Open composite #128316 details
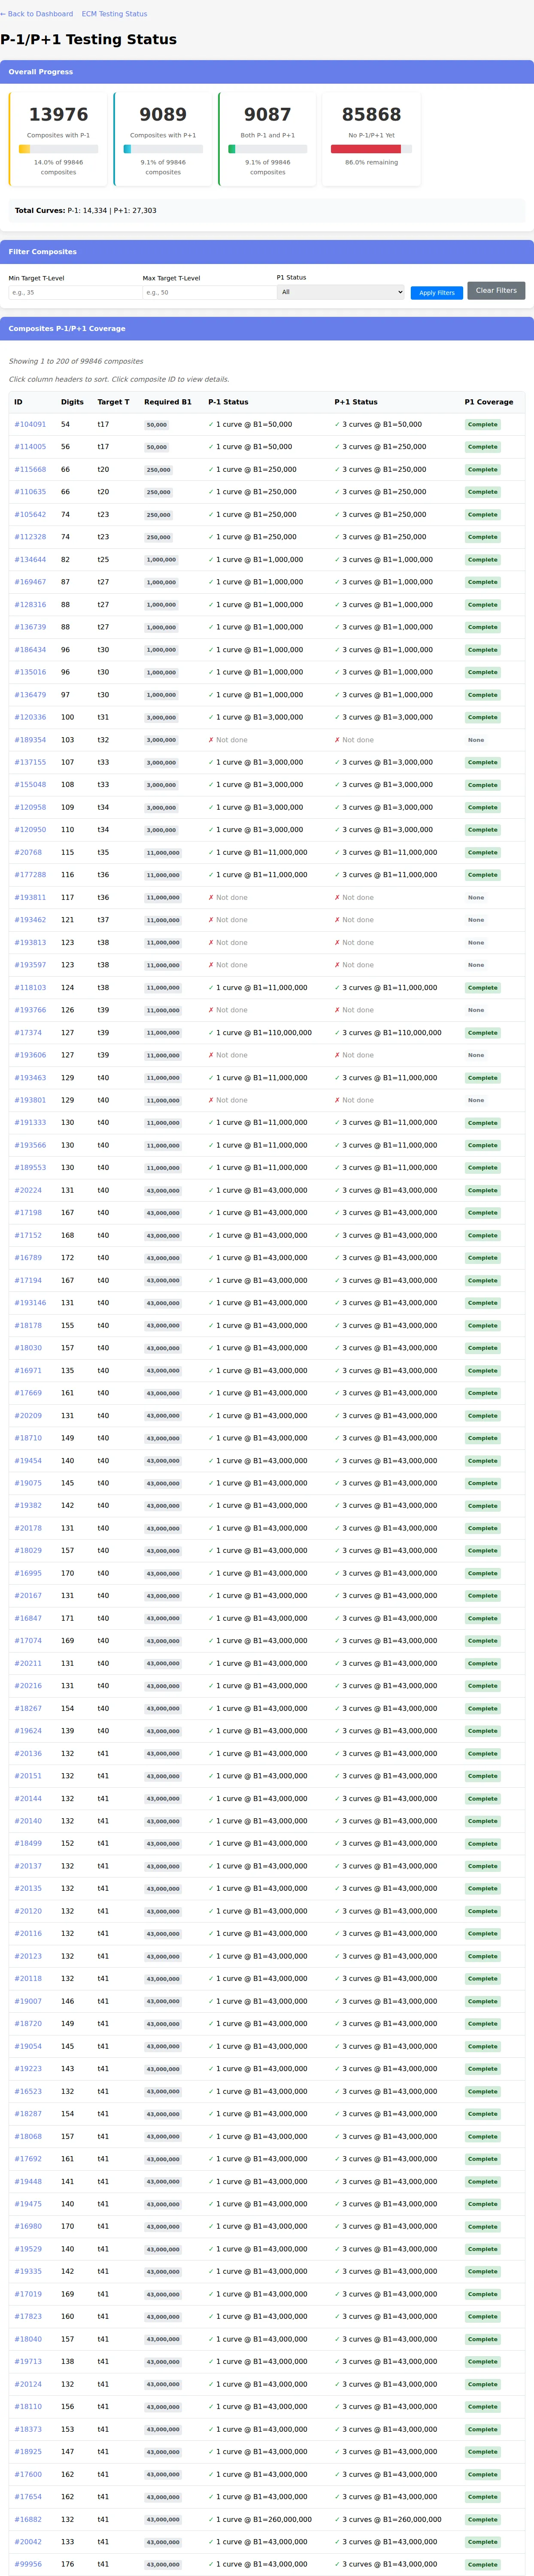The width and height of the screenshot is (534, 2576). tap(30, 604)
